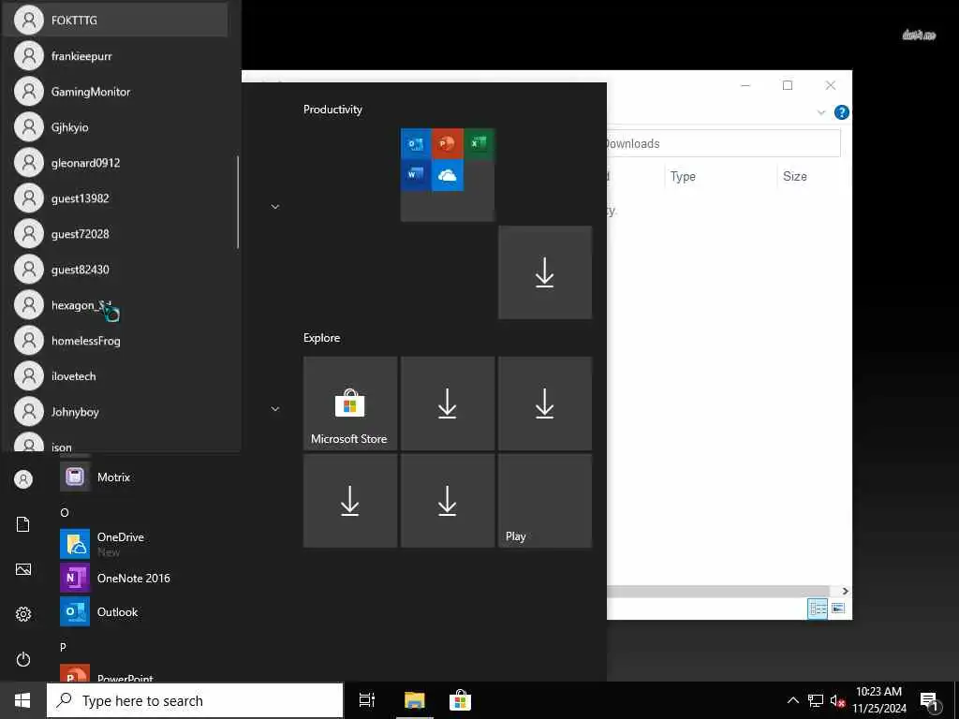
Task: Click the download tile next to Microsoft Store
Action: pos(448,404)
